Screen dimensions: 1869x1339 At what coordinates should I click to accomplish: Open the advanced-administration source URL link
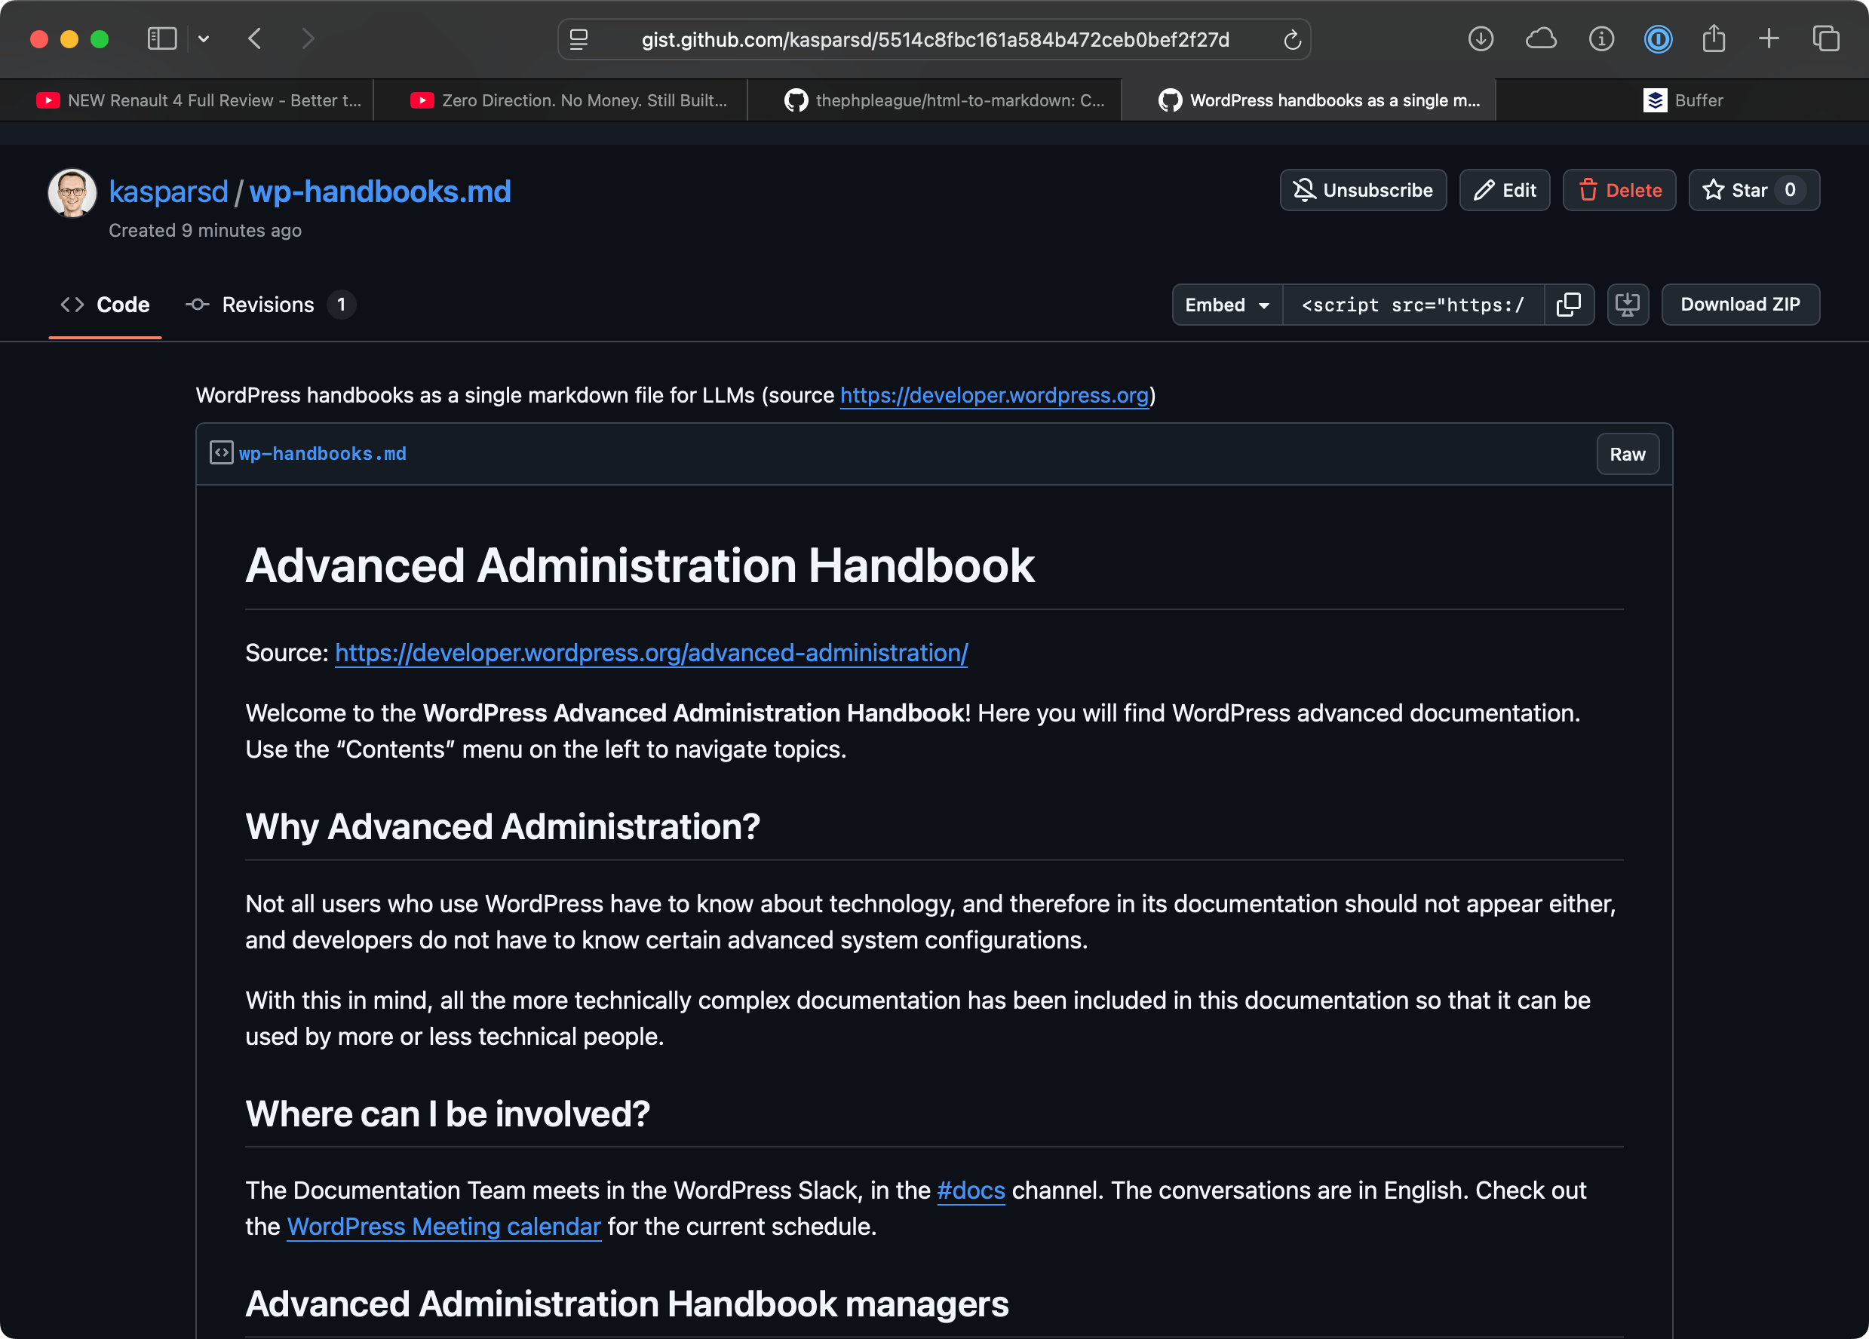(651, 654)
